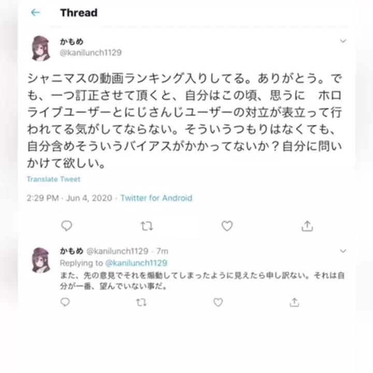Image resolution: width=373 pixels, height=373 pixels.
Task: Like the follow-up reply tweet
Action: pyautogui.click(x=218, y=303)
